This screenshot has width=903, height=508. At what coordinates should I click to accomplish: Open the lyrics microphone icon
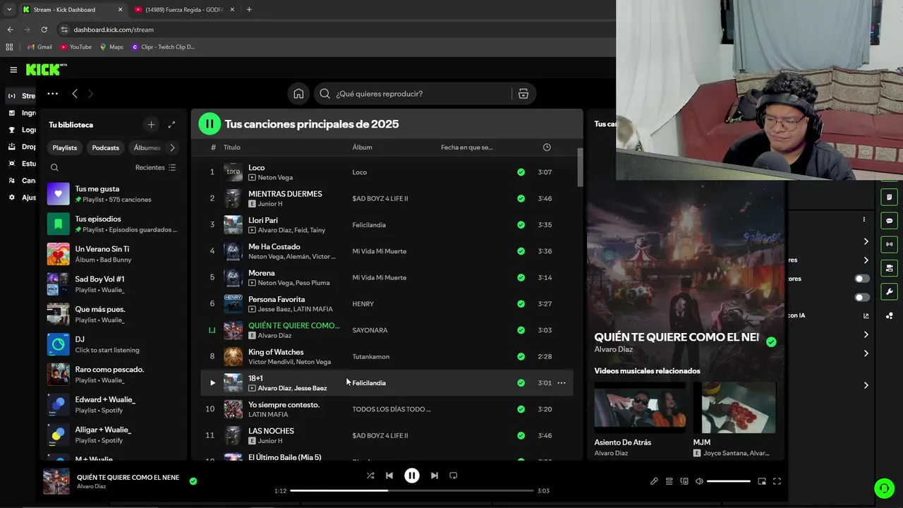click(x=654, y=481)
